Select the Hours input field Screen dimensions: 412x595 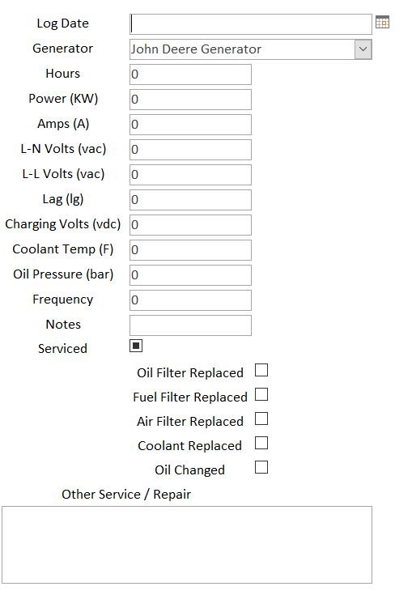click(190, 74)
